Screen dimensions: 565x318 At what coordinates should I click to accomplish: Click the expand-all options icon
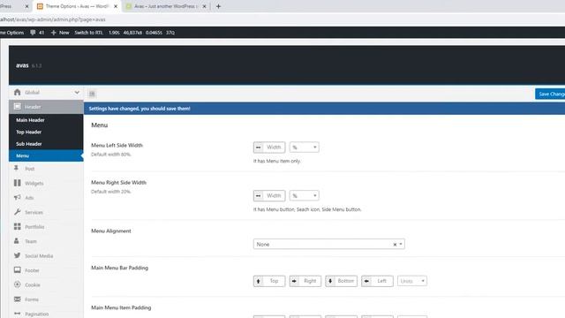coord(92,94)
